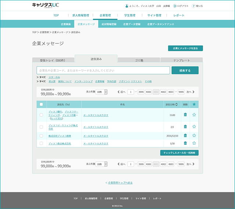Select 企業データメンテナンス submenu item
Image resolution: width=235 pixels, height=209 pixels.
160,24
